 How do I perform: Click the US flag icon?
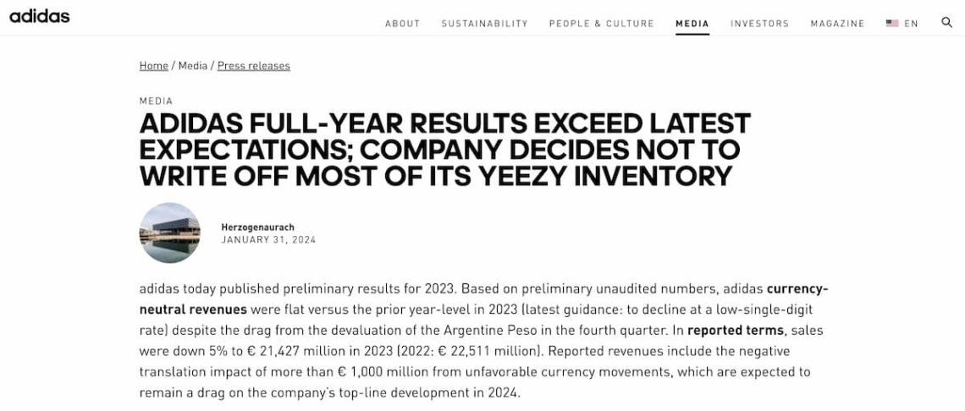(x=892, y=24)
